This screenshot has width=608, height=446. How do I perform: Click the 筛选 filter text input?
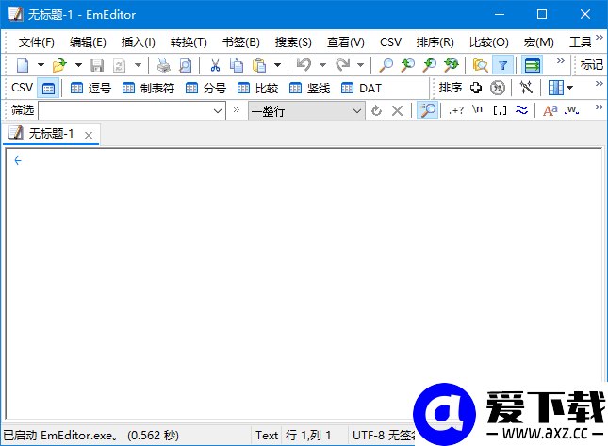[126, 111]
